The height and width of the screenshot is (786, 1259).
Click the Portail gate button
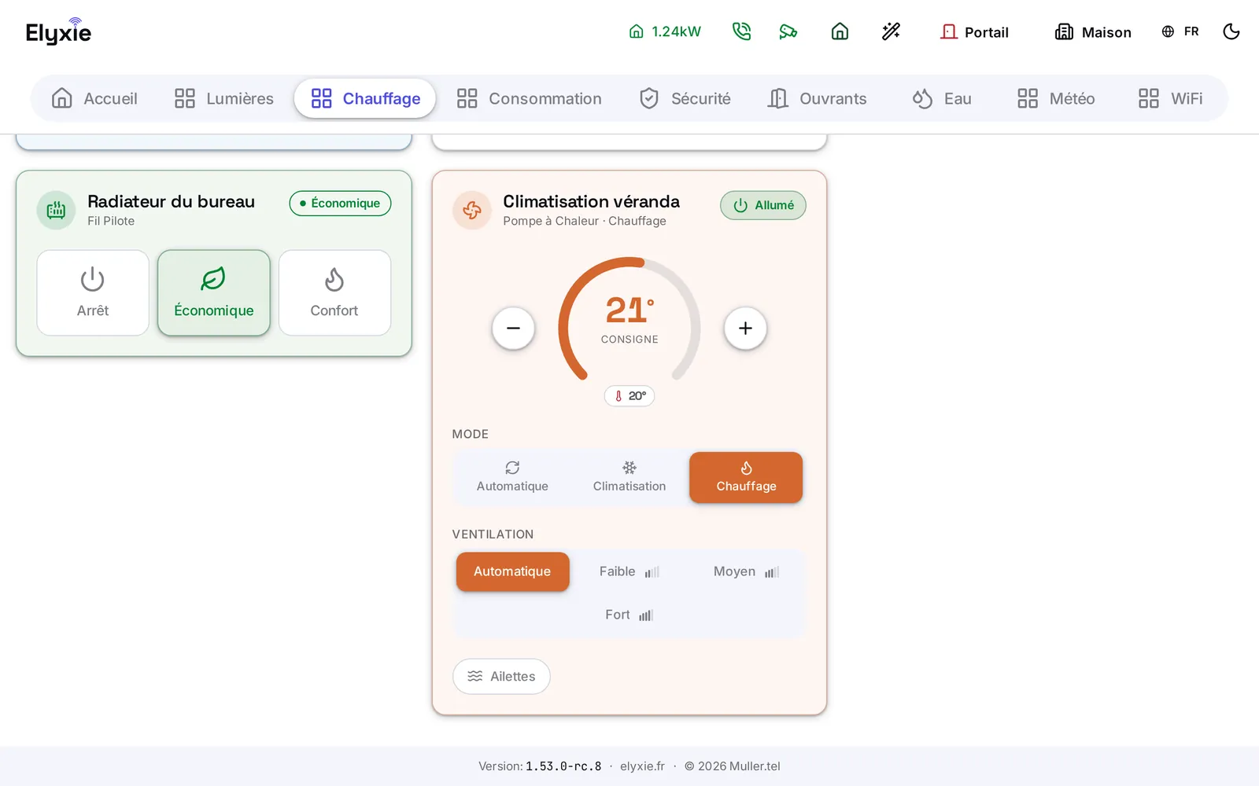974,31
